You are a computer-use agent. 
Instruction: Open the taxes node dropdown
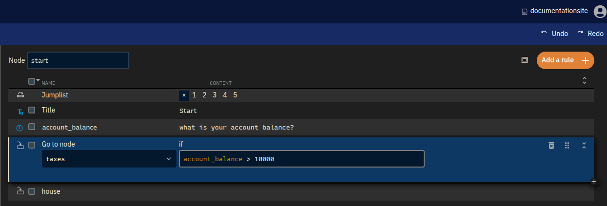pos(109,159)
